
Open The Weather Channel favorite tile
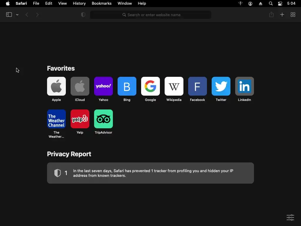tap(56, 119)
